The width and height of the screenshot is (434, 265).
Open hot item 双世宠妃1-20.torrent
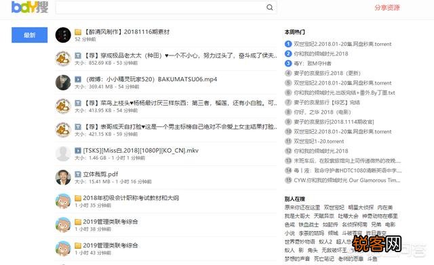(319, 141)
